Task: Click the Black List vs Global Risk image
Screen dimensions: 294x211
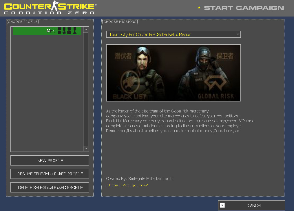Action: (174, 73)
